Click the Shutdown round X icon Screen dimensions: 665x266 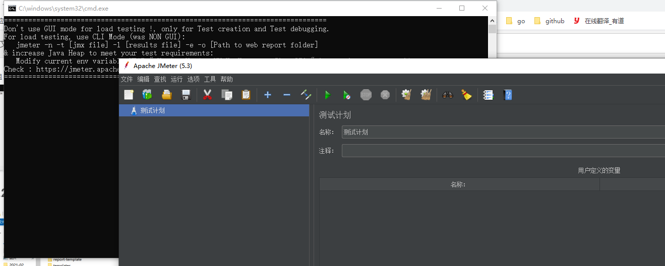pos(385,95)
